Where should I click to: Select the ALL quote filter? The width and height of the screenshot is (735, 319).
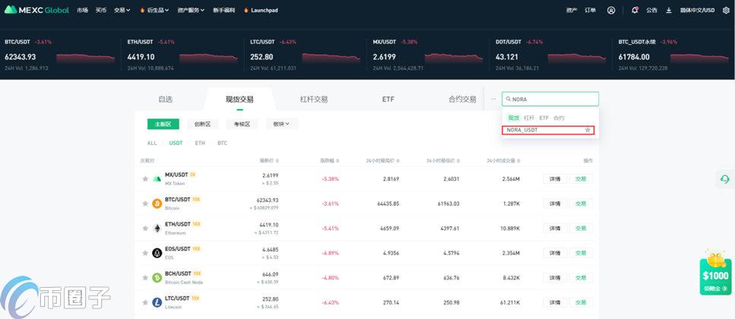click(x=152, y=143)
